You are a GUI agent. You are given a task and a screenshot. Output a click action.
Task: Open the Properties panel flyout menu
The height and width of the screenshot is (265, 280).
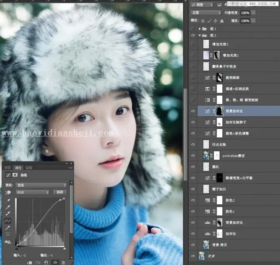(70, 168)
